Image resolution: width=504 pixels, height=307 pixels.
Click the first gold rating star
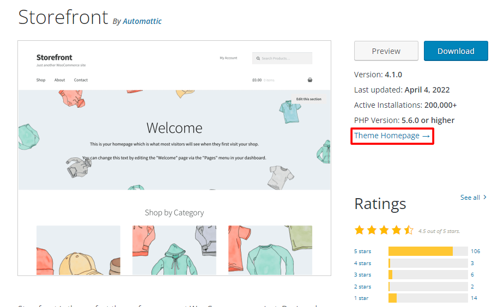pyautogui.click(x=360, y=230)
